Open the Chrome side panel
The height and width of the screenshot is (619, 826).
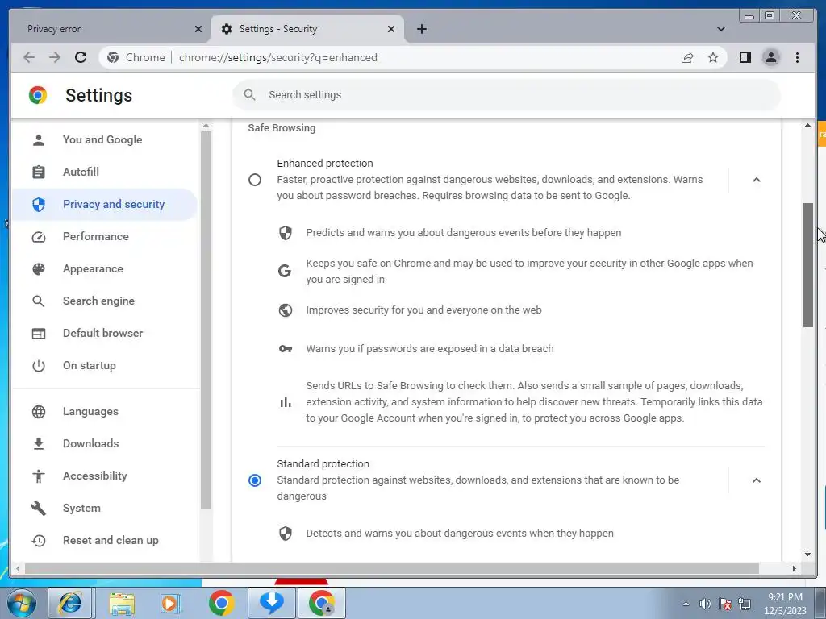pos(745,57)
